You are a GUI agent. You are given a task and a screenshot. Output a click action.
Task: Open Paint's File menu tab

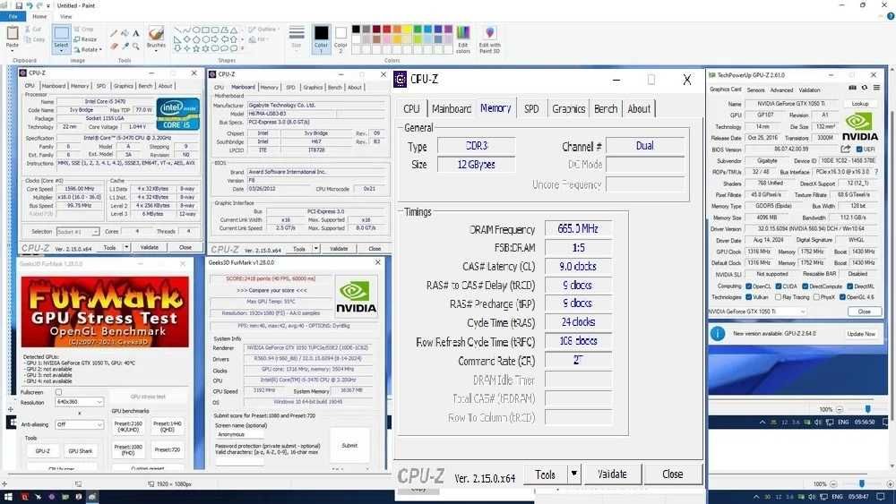(x=13, y=16)
